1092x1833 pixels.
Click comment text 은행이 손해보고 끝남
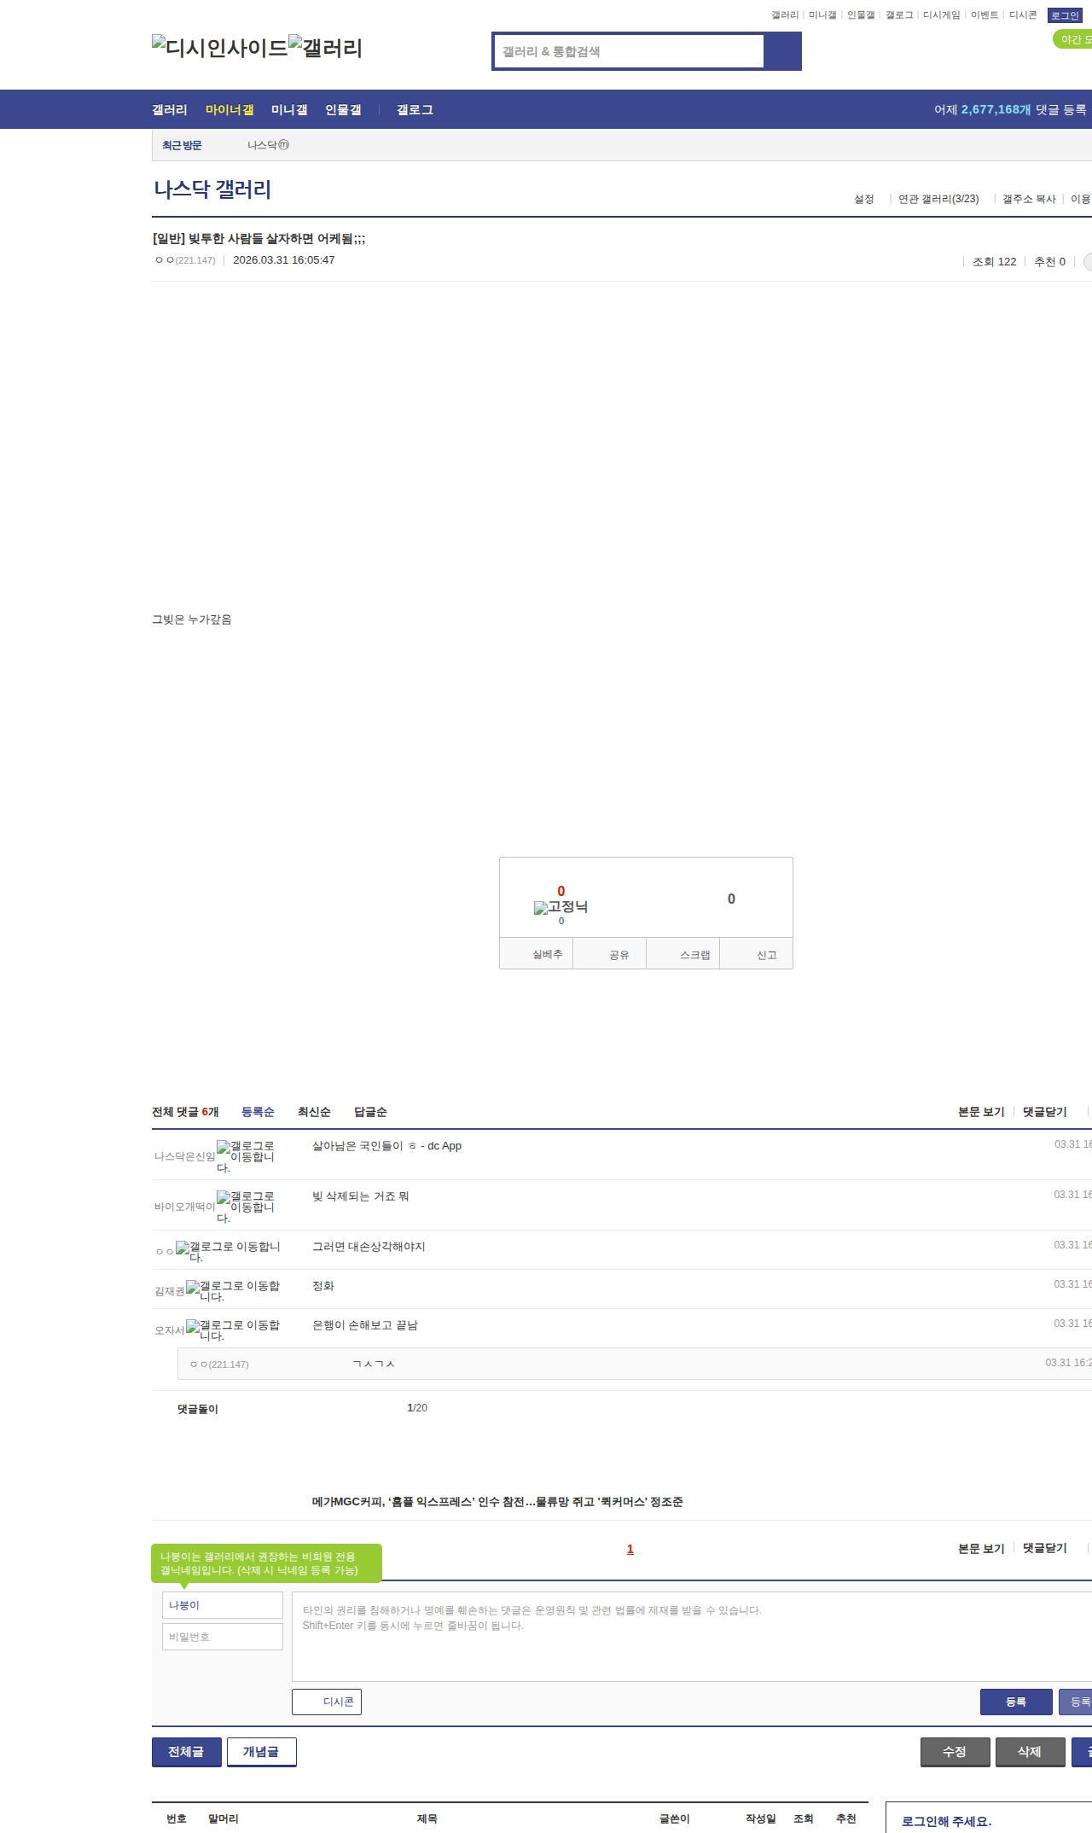tap(365, 1325)
